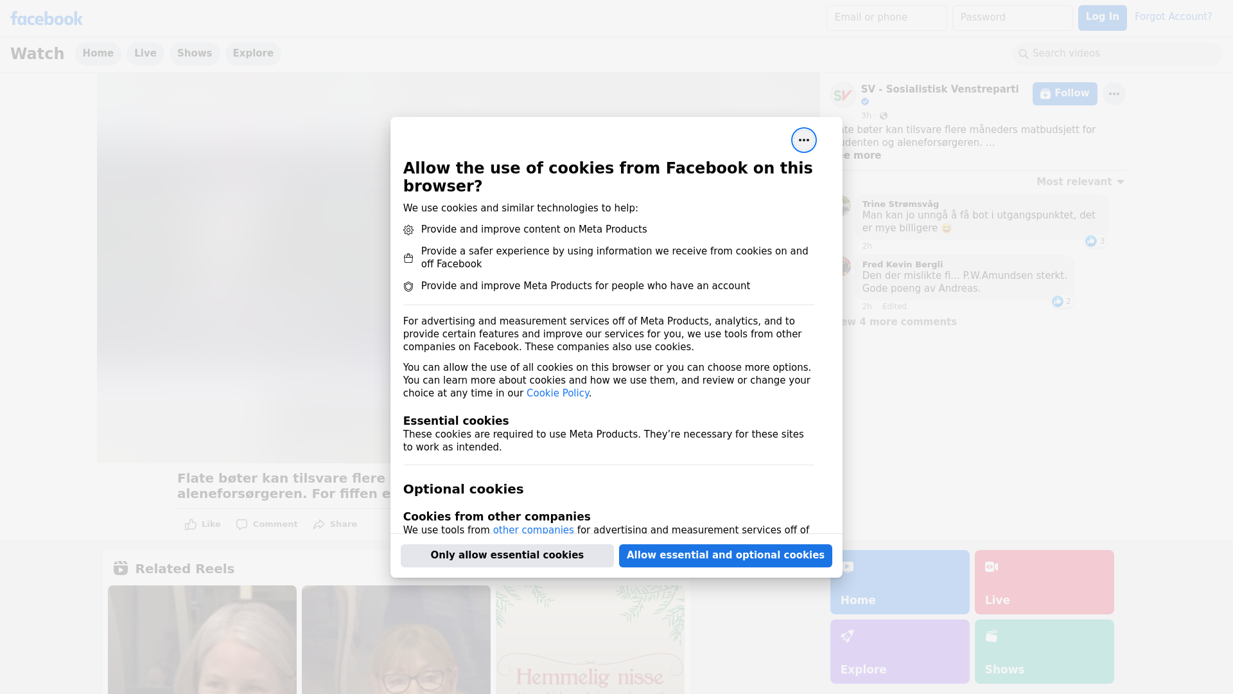Open the green Shows tile

click(x=1044, y=652)
